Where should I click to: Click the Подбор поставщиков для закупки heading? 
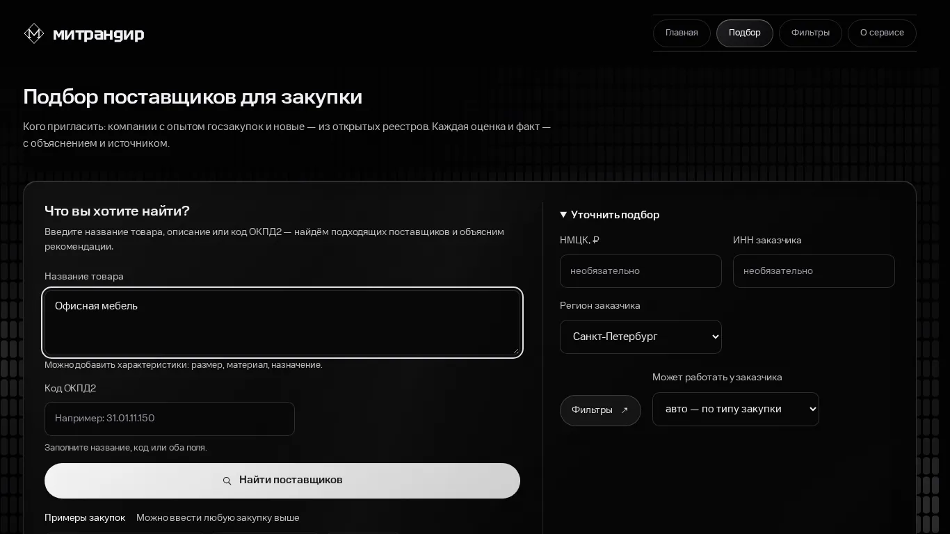(x=193, y=97)
